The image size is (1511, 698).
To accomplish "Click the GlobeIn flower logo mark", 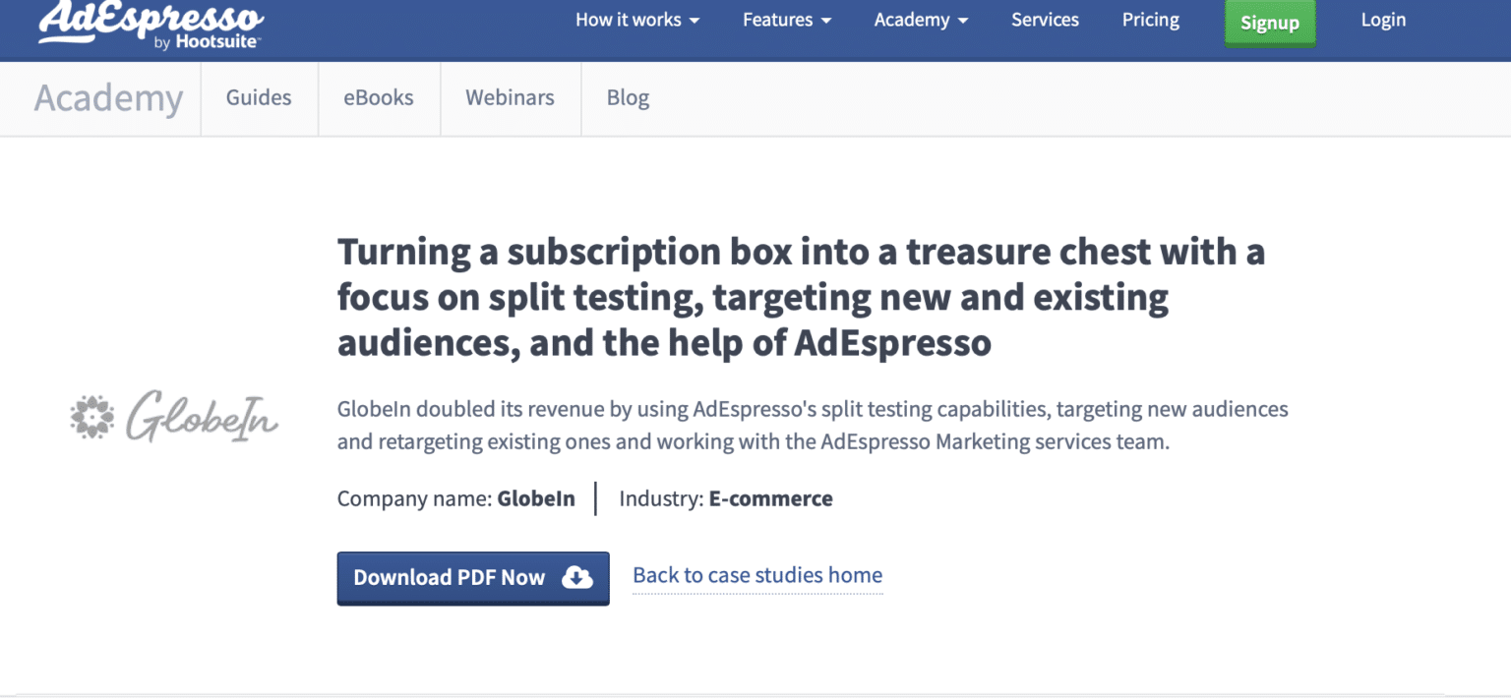I will pos(91,418).
